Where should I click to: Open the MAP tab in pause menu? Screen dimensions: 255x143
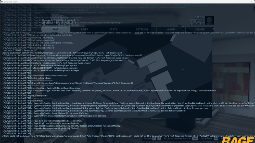pyautogui.click(x=56, y=29)
